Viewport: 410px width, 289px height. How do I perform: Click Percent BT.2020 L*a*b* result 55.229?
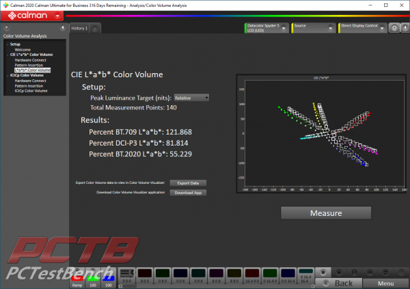pos(140,154)
